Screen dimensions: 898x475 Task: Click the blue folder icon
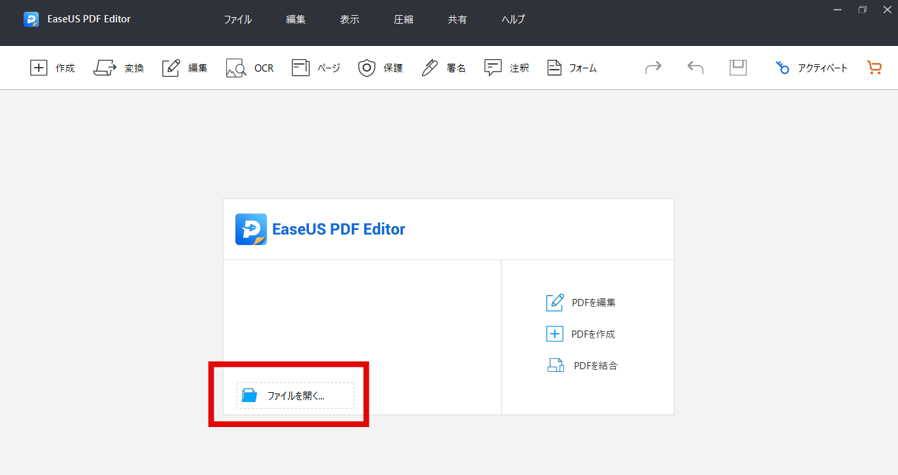pyautogui.click(x=249, y=396)
